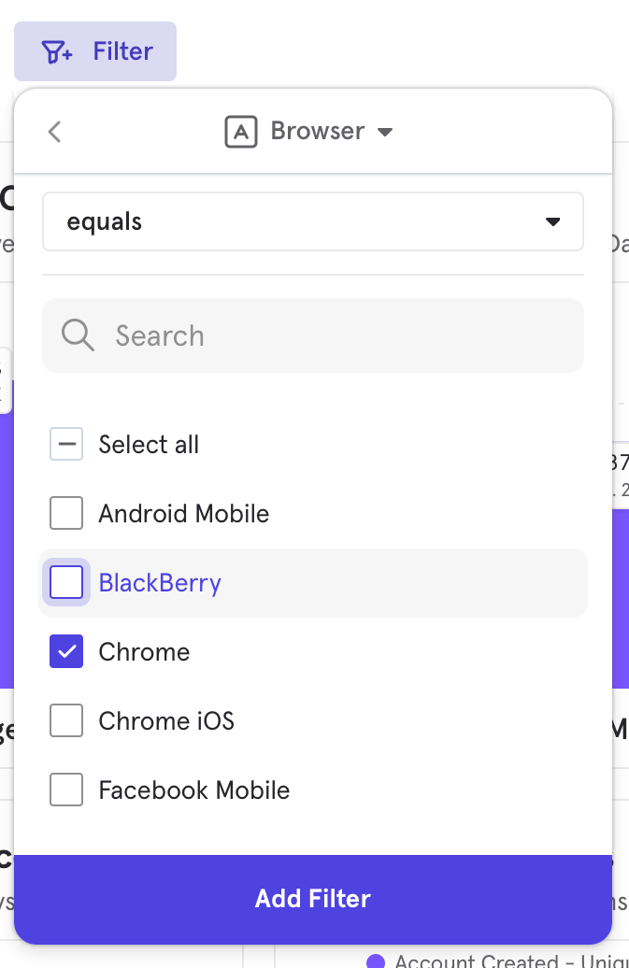Expand the comparison condition selector

coord(313,221)
